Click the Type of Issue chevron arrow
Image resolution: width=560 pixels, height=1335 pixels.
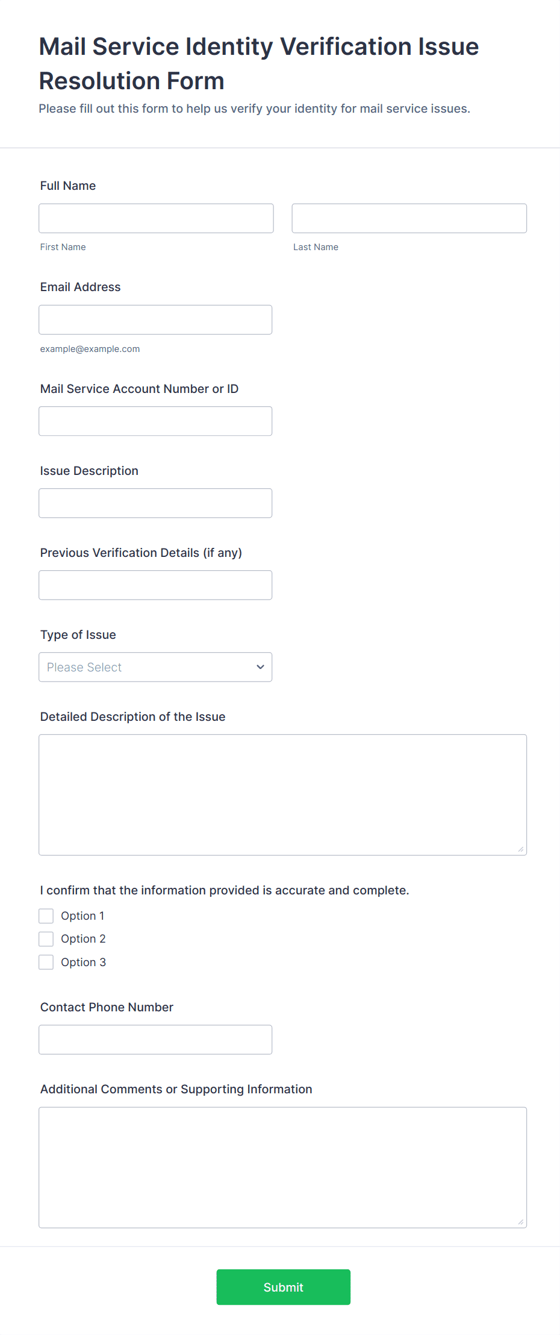[260, 667]
